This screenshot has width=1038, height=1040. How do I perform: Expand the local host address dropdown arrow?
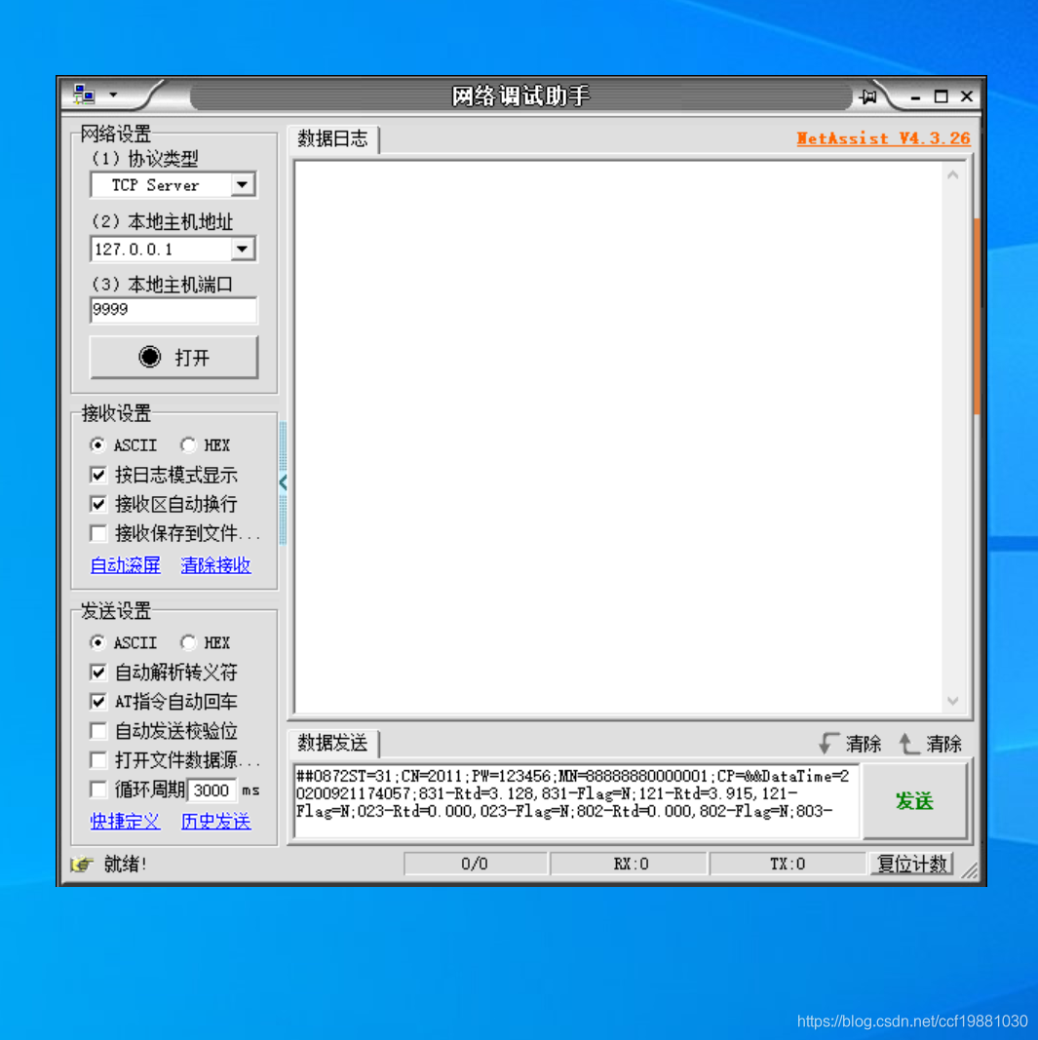click(243, 249)
